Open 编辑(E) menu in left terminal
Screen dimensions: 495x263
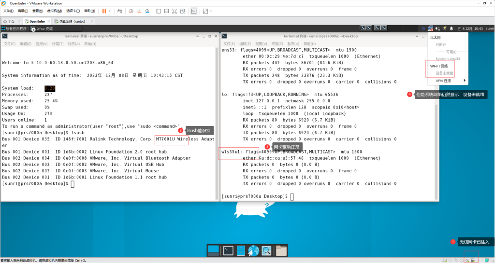[25, 43]
